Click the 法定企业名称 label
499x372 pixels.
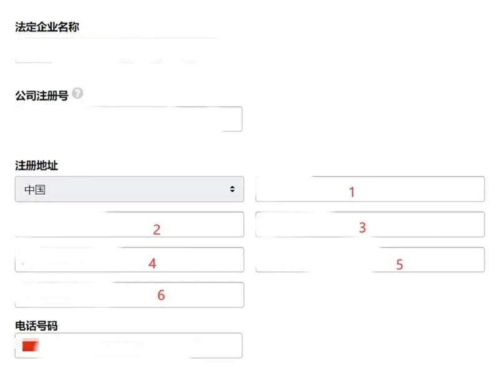pyautogui.click(x=47, y=27)
